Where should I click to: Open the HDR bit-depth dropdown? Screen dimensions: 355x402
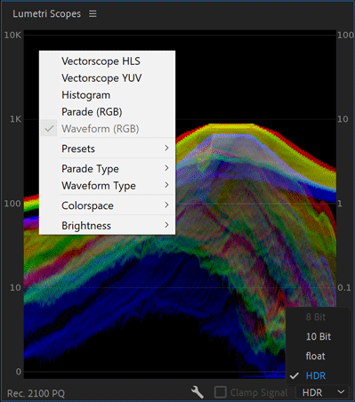click(x=322, y=392)
